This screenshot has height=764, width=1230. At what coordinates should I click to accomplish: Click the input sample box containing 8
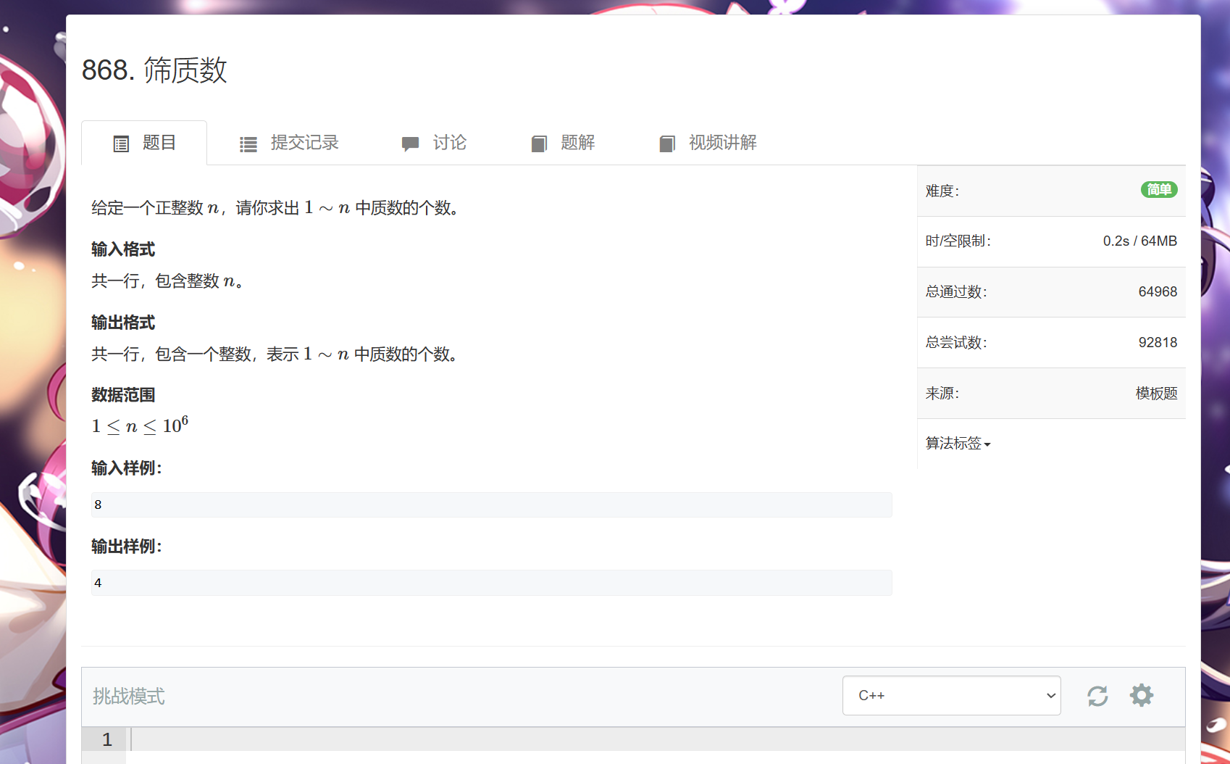pyautogui.click(x=491, y=505)
